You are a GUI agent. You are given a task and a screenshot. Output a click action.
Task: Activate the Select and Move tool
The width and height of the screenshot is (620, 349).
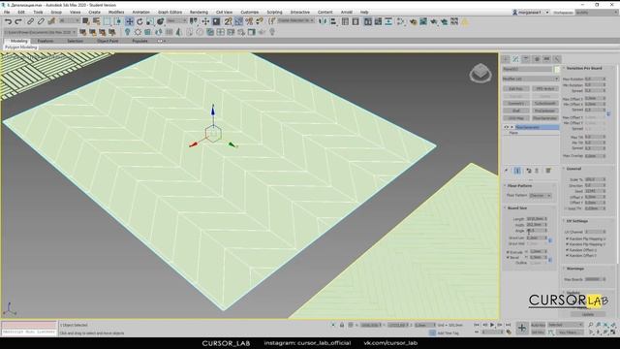click(x=129, y=21)
